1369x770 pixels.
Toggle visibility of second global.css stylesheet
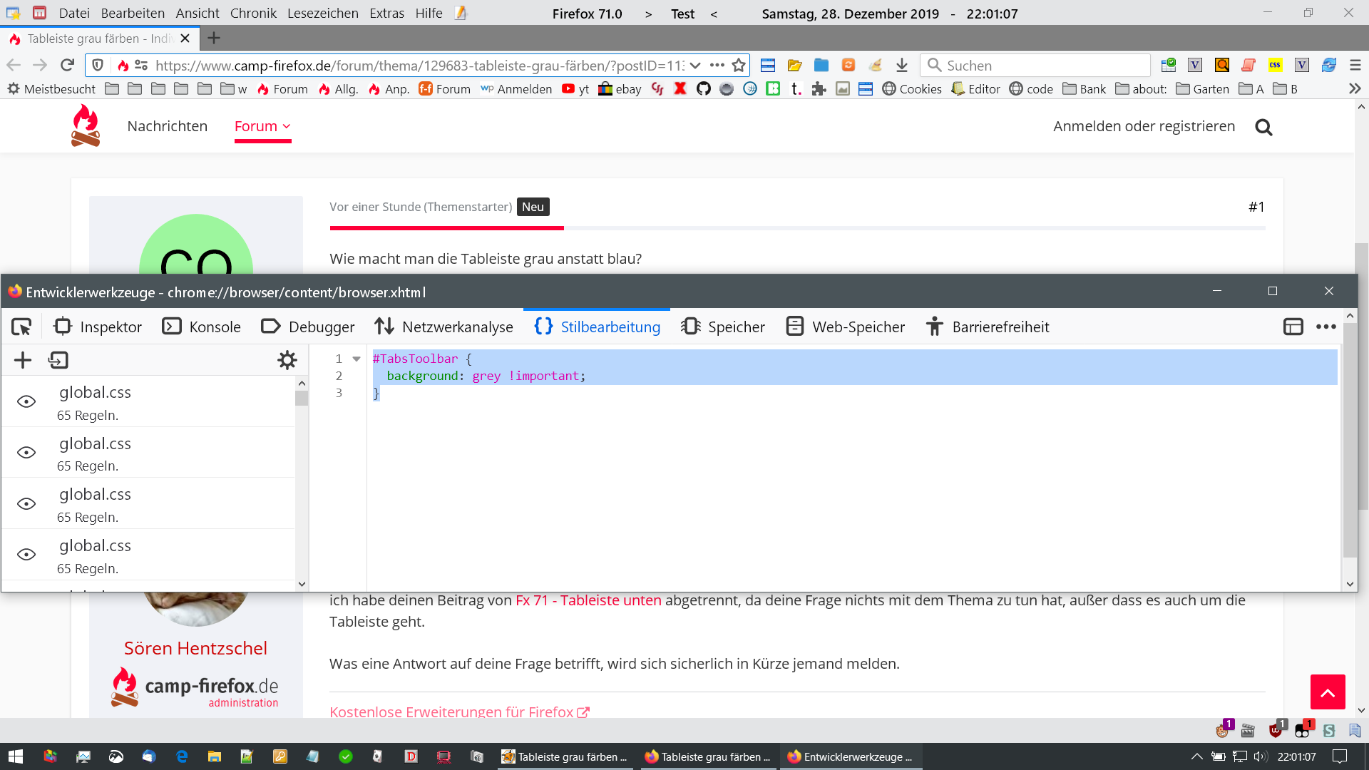pyautogui.click(x=26, y=453)
